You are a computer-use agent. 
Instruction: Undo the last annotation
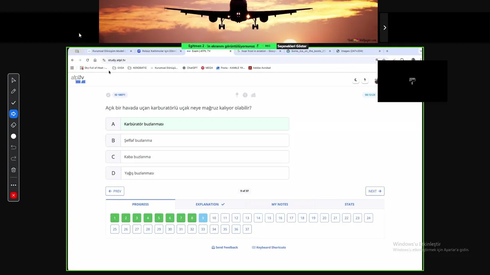[13, 147]
